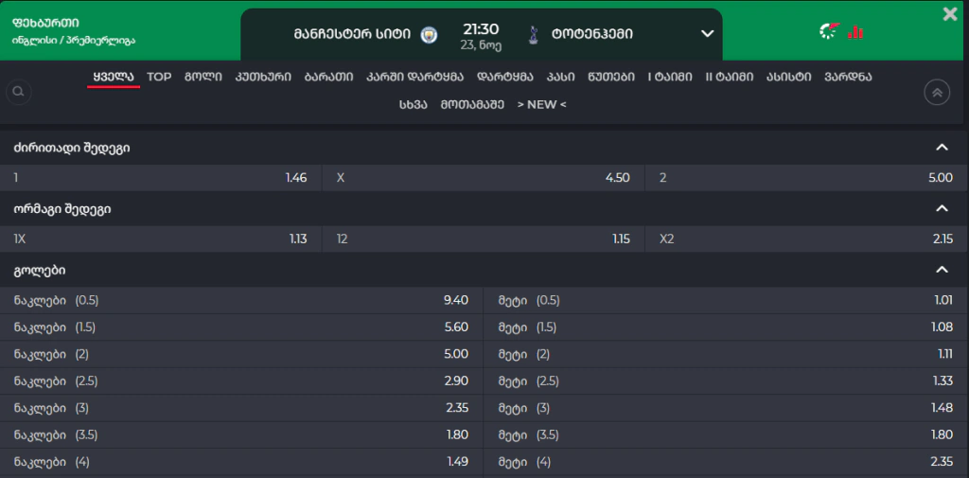
Task: Click the Manchester City club crest
Action: click(429, 35)
